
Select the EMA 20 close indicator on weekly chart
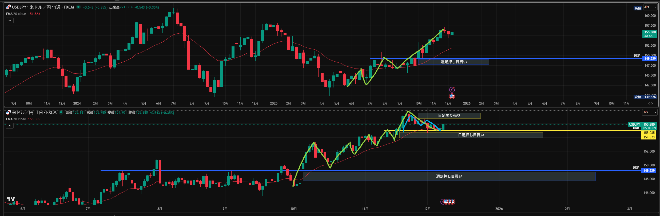pyautogui.click(x=16, y=14)
